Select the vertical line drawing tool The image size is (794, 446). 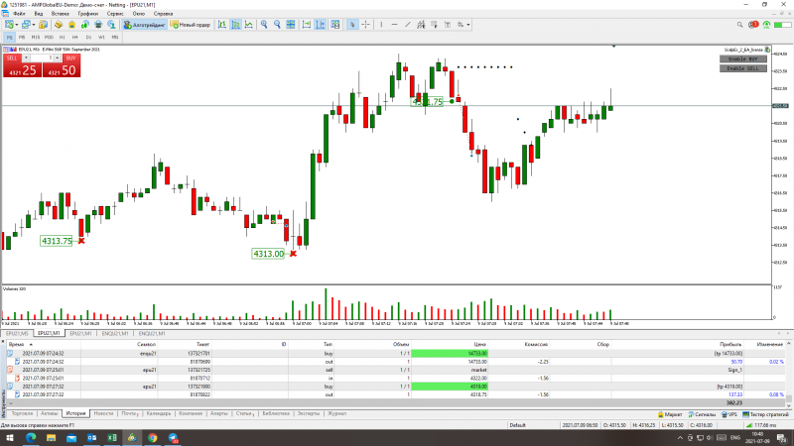381,24
